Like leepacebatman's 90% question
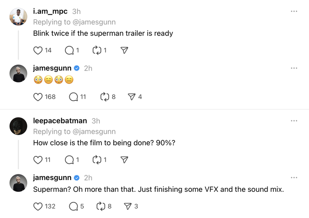This screenshot has height=218, width=309. [x=38, y=160]
